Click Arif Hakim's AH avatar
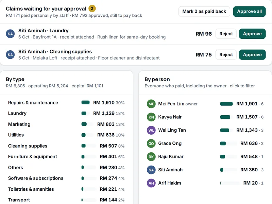 pos(151,183)
